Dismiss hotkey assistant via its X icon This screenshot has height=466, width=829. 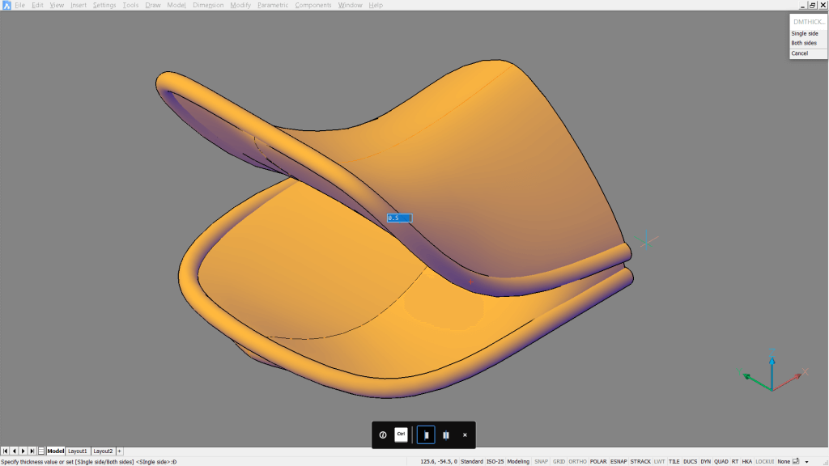464,434
